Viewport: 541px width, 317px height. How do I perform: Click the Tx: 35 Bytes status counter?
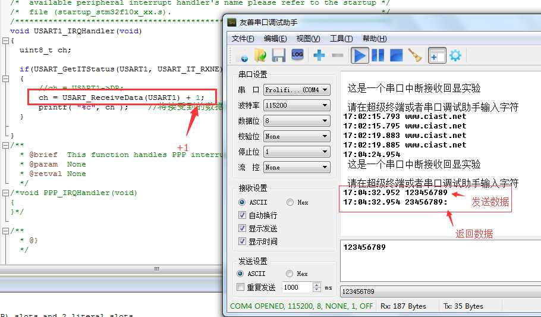coord(463,306)
